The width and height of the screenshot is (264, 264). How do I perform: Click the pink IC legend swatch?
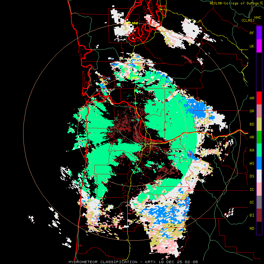click(259, 189)
